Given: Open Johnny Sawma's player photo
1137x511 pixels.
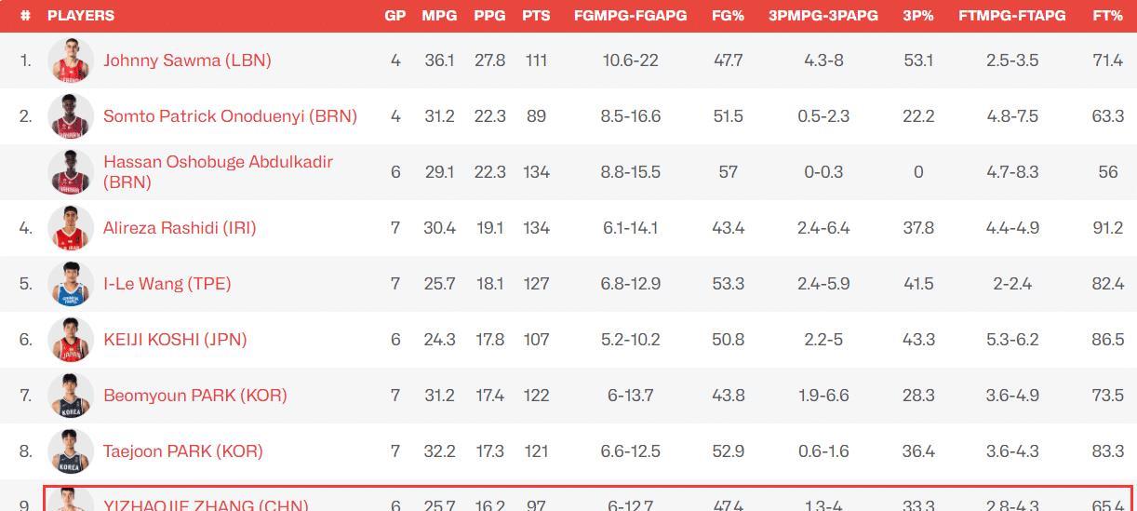Looking at the screenshot, I should click(71, 61).
